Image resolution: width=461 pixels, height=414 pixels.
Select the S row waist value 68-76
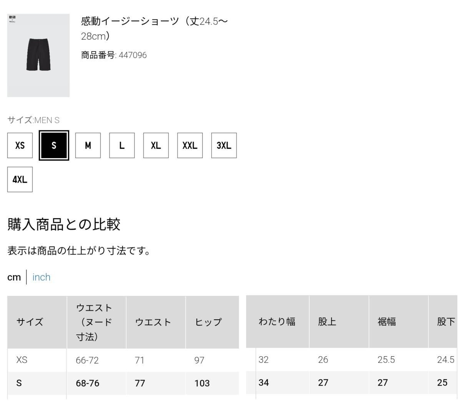[x=88, y=383]
